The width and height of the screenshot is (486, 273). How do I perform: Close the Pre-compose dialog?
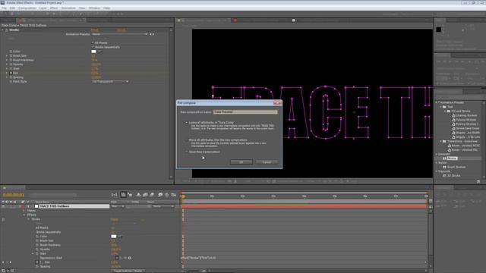[x=277, y=103]
